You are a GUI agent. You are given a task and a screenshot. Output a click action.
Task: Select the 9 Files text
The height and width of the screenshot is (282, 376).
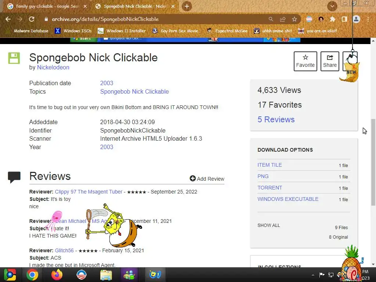(x=341, y=228)
